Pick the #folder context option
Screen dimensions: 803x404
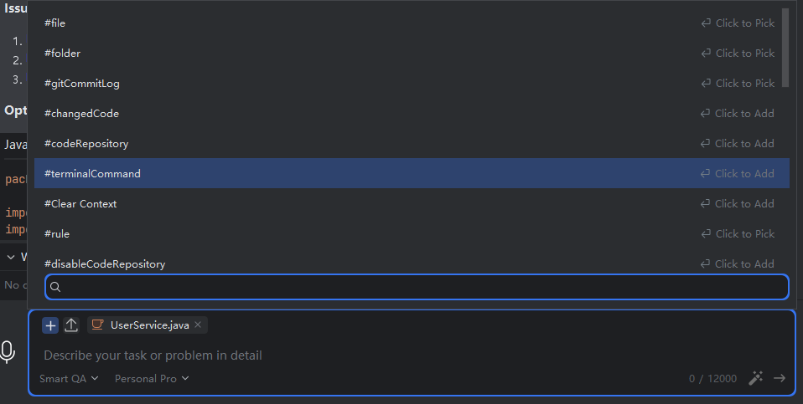click(x=63, y=54)
